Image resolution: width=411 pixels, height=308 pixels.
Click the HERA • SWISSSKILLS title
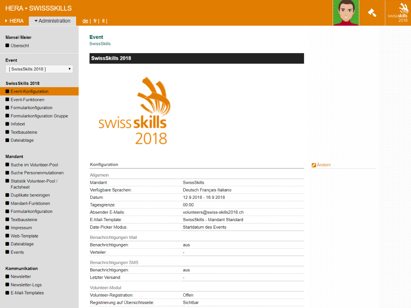(x=38, y=8)
